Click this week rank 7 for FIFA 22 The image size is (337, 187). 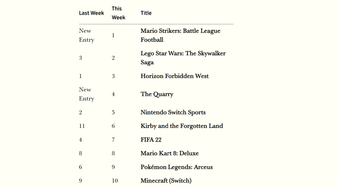tap(113, 140)
